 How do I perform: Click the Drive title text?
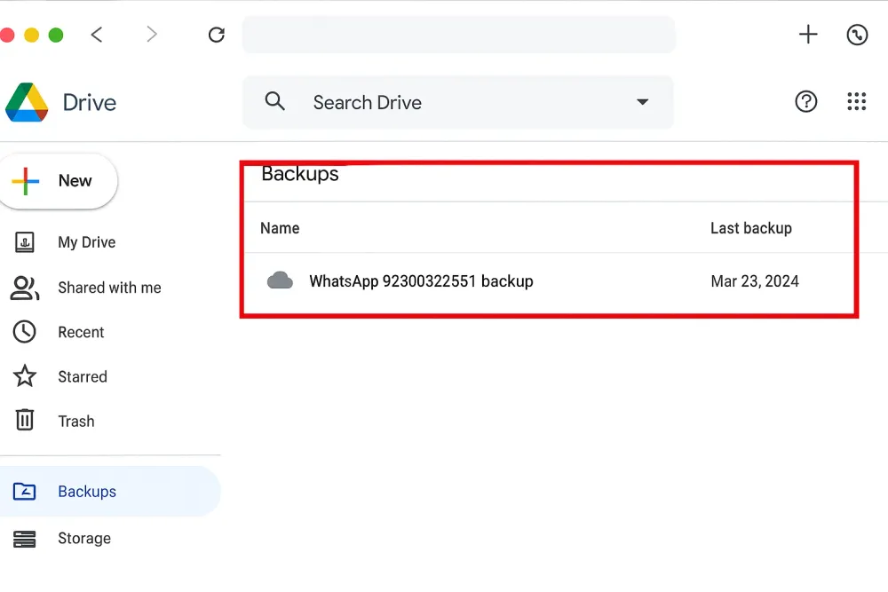90,102
